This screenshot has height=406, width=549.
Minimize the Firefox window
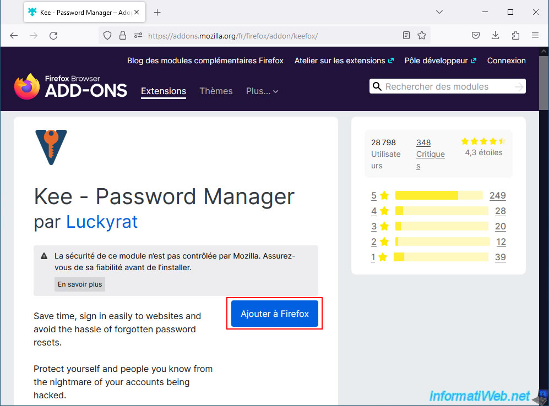click(485, 12)
